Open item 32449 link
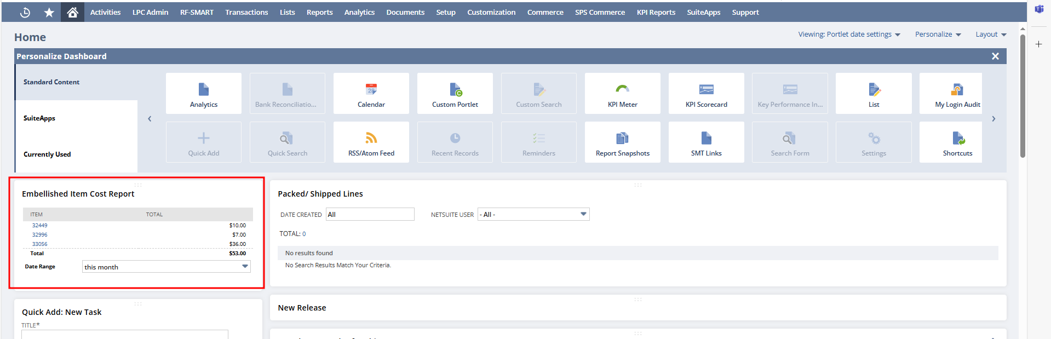1051x339 pixels. point(39,226)
